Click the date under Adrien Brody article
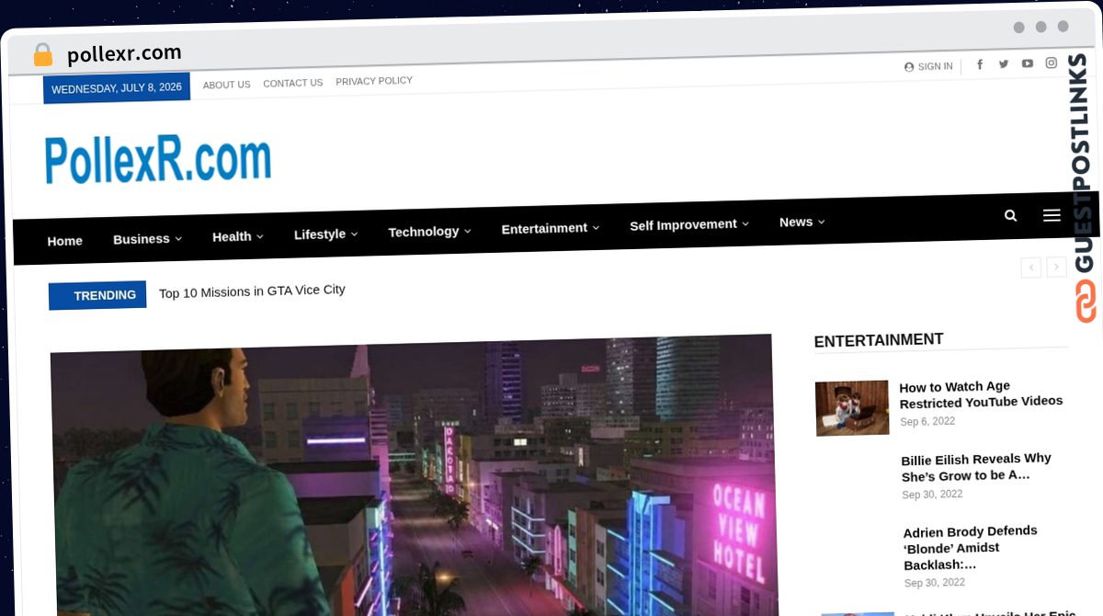This screenshot has width=1103, height=616. [935, 583]
